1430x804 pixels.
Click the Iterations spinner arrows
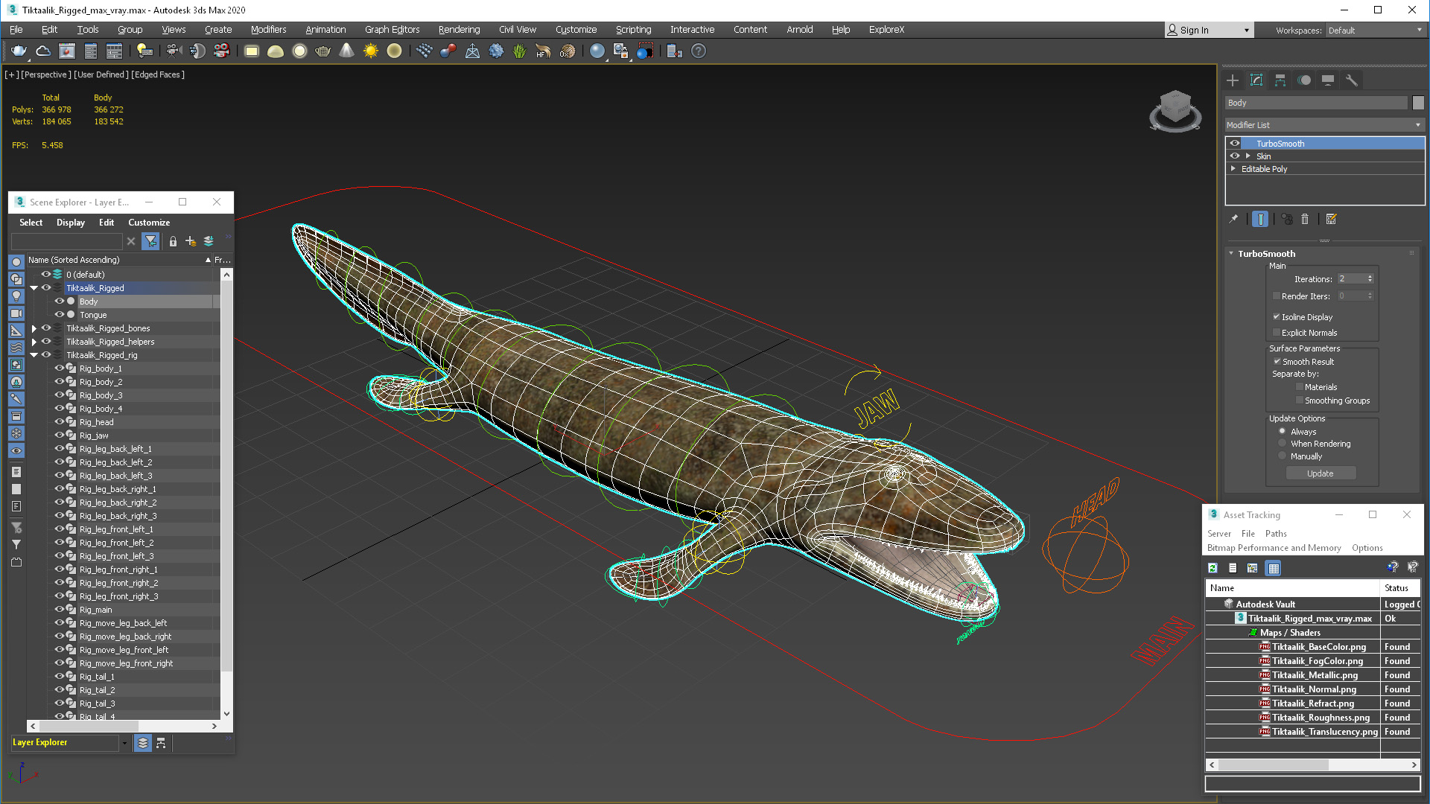coord(1370,279)
